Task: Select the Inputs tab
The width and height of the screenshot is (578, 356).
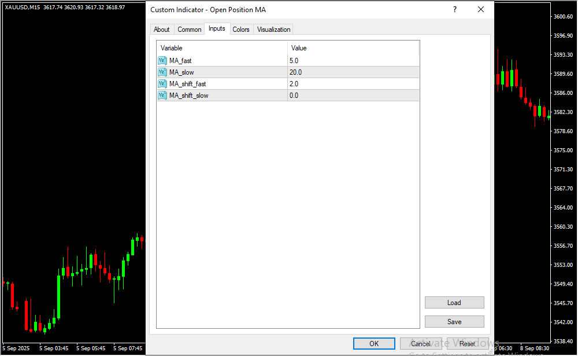Action: coord(217,29)
